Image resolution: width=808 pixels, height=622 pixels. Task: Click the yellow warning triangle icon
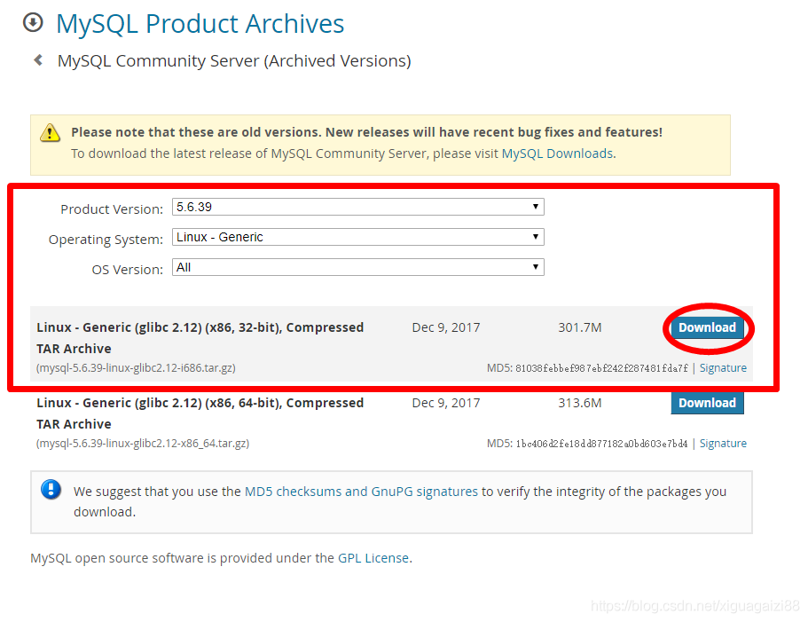click(51, 133)
